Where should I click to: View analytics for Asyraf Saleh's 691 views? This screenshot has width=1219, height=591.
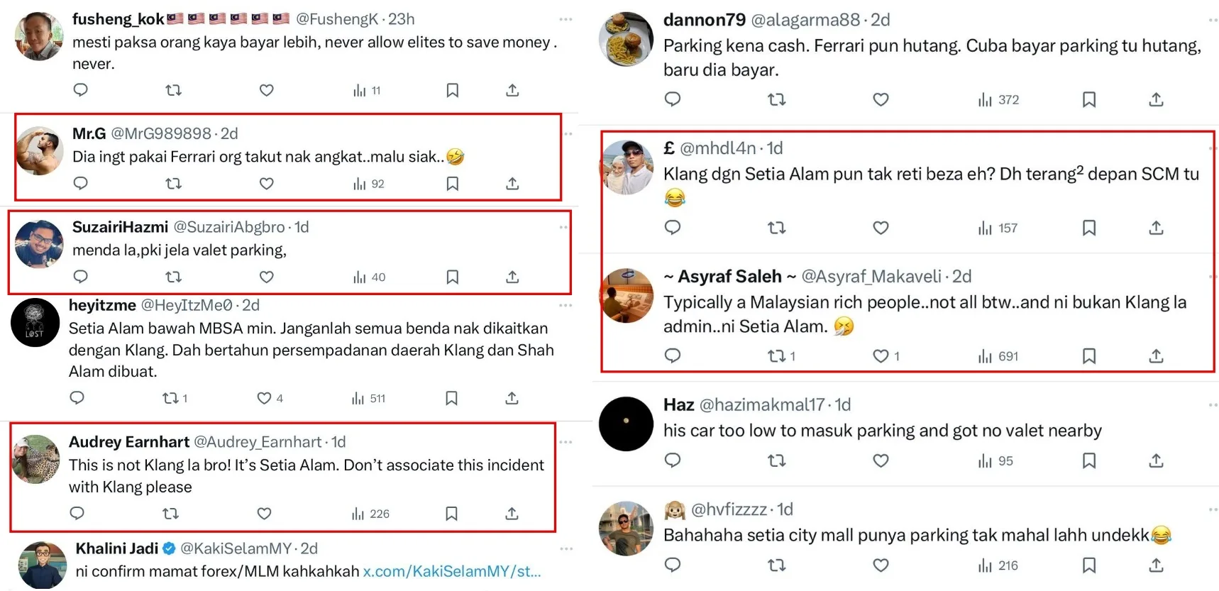tap(998, 356)
